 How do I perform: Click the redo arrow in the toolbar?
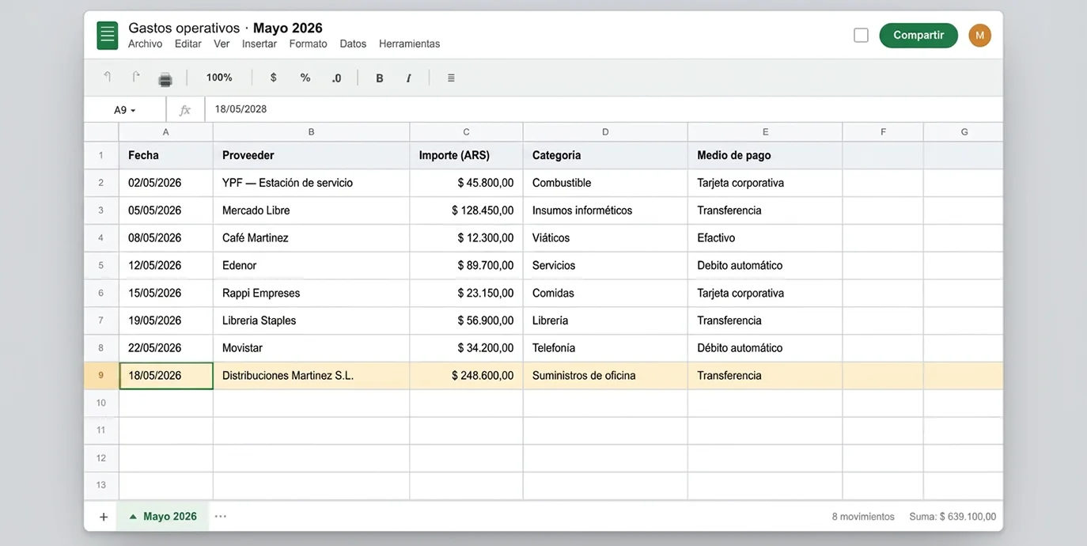(x=136, y=78)
